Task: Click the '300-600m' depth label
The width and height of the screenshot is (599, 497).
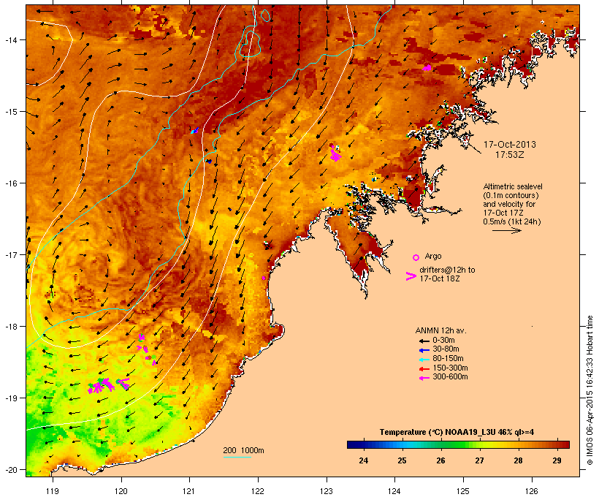Action: coord(450,377)
